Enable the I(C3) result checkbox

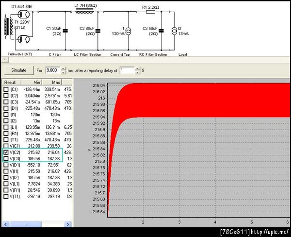coord(6,102)
